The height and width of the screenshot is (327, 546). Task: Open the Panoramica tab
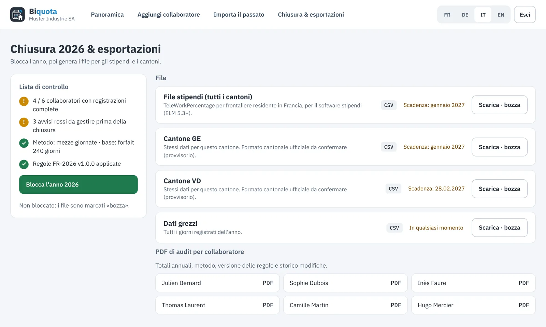pos(107,15)
